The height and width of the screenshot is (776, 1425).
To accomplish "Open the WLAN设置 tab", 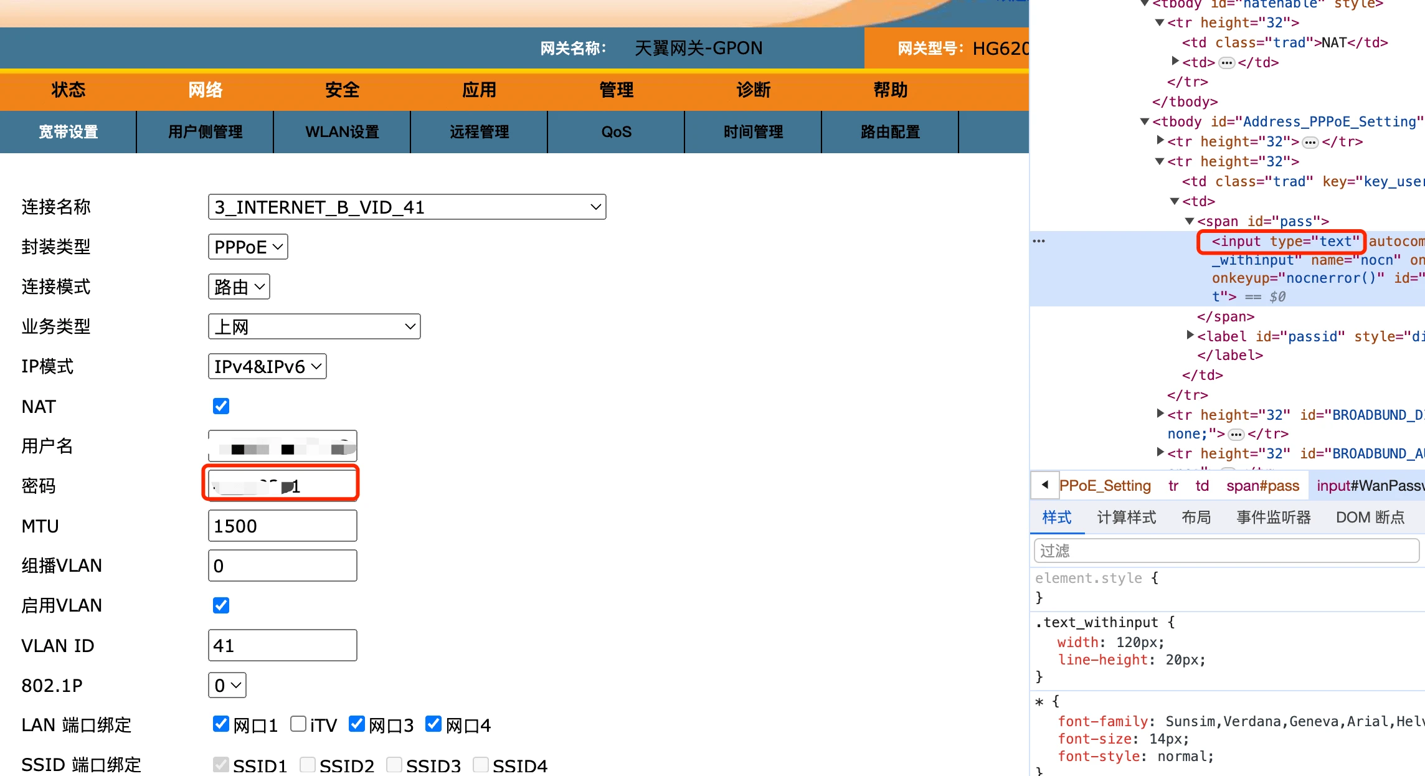I will pos(342,132).
